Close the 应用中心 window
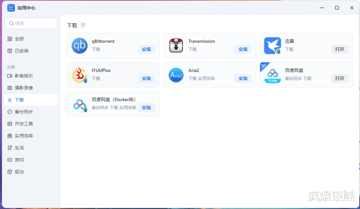The height and width of the screenshot is (209, 360). pyautogui.click(x=352, y=8)
